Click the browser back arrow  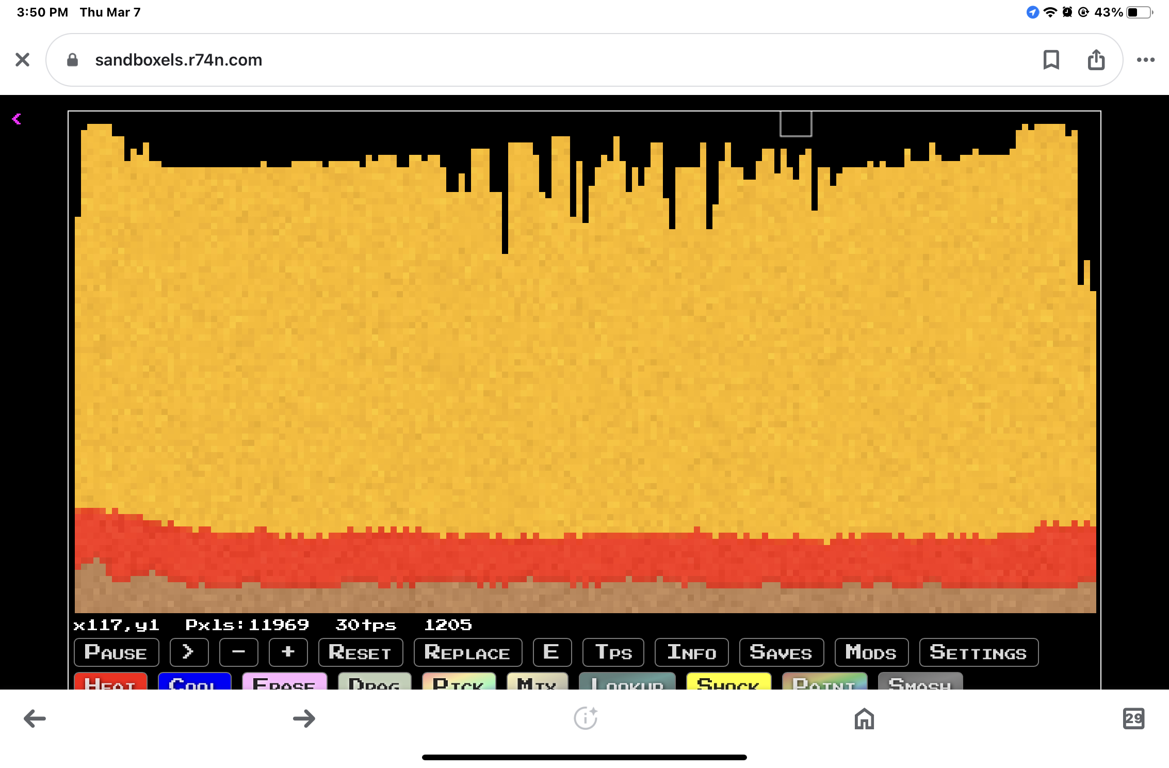point(35,718)
